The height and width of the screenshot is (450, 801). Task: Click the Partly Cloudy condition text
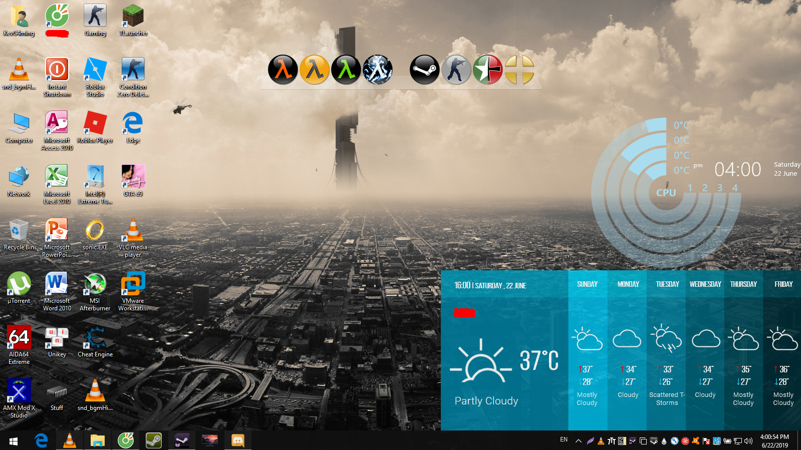(x=486, y=401)
